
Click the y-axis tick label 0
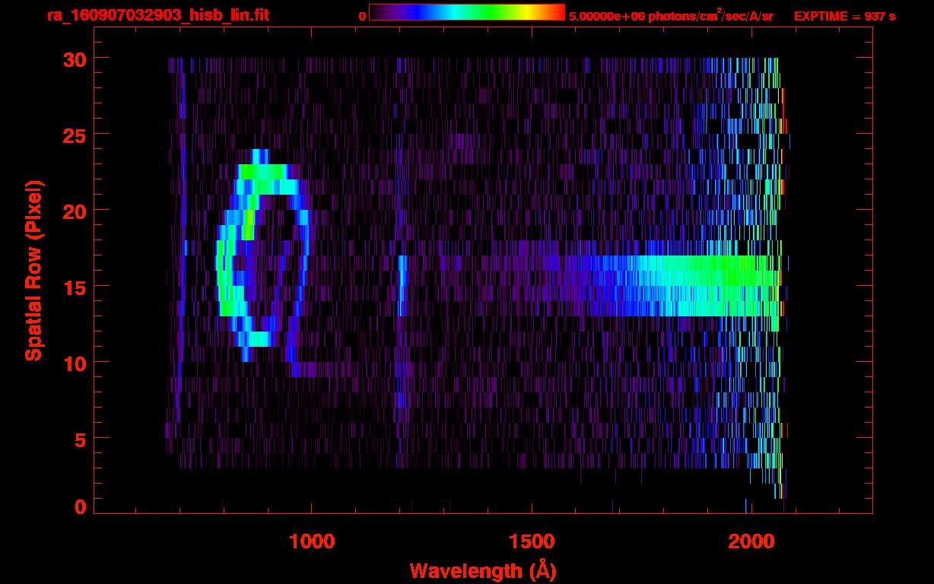click(x=79, y=506)
